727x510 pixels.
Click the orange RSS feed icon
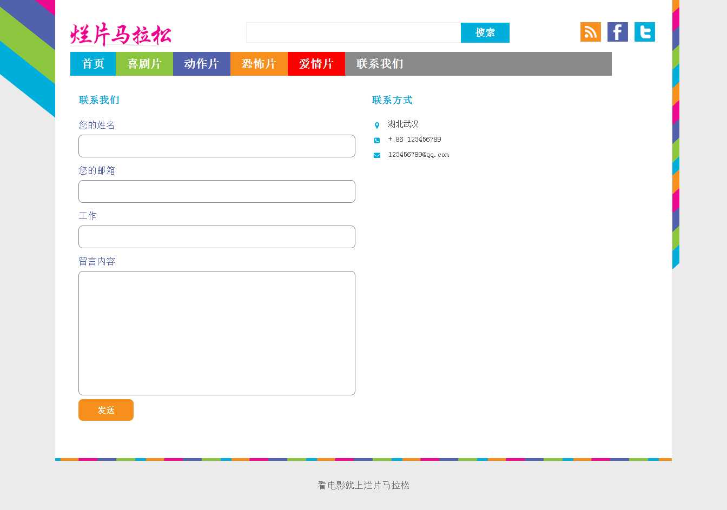(590, 32)
